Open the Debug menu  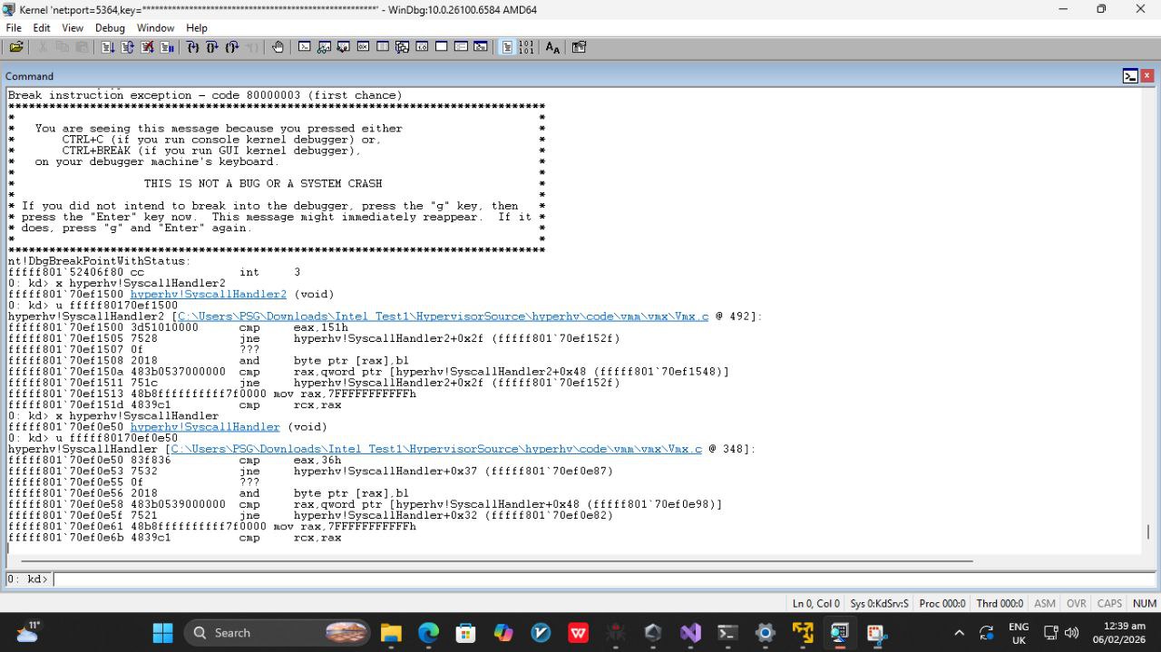pos(110,28)
